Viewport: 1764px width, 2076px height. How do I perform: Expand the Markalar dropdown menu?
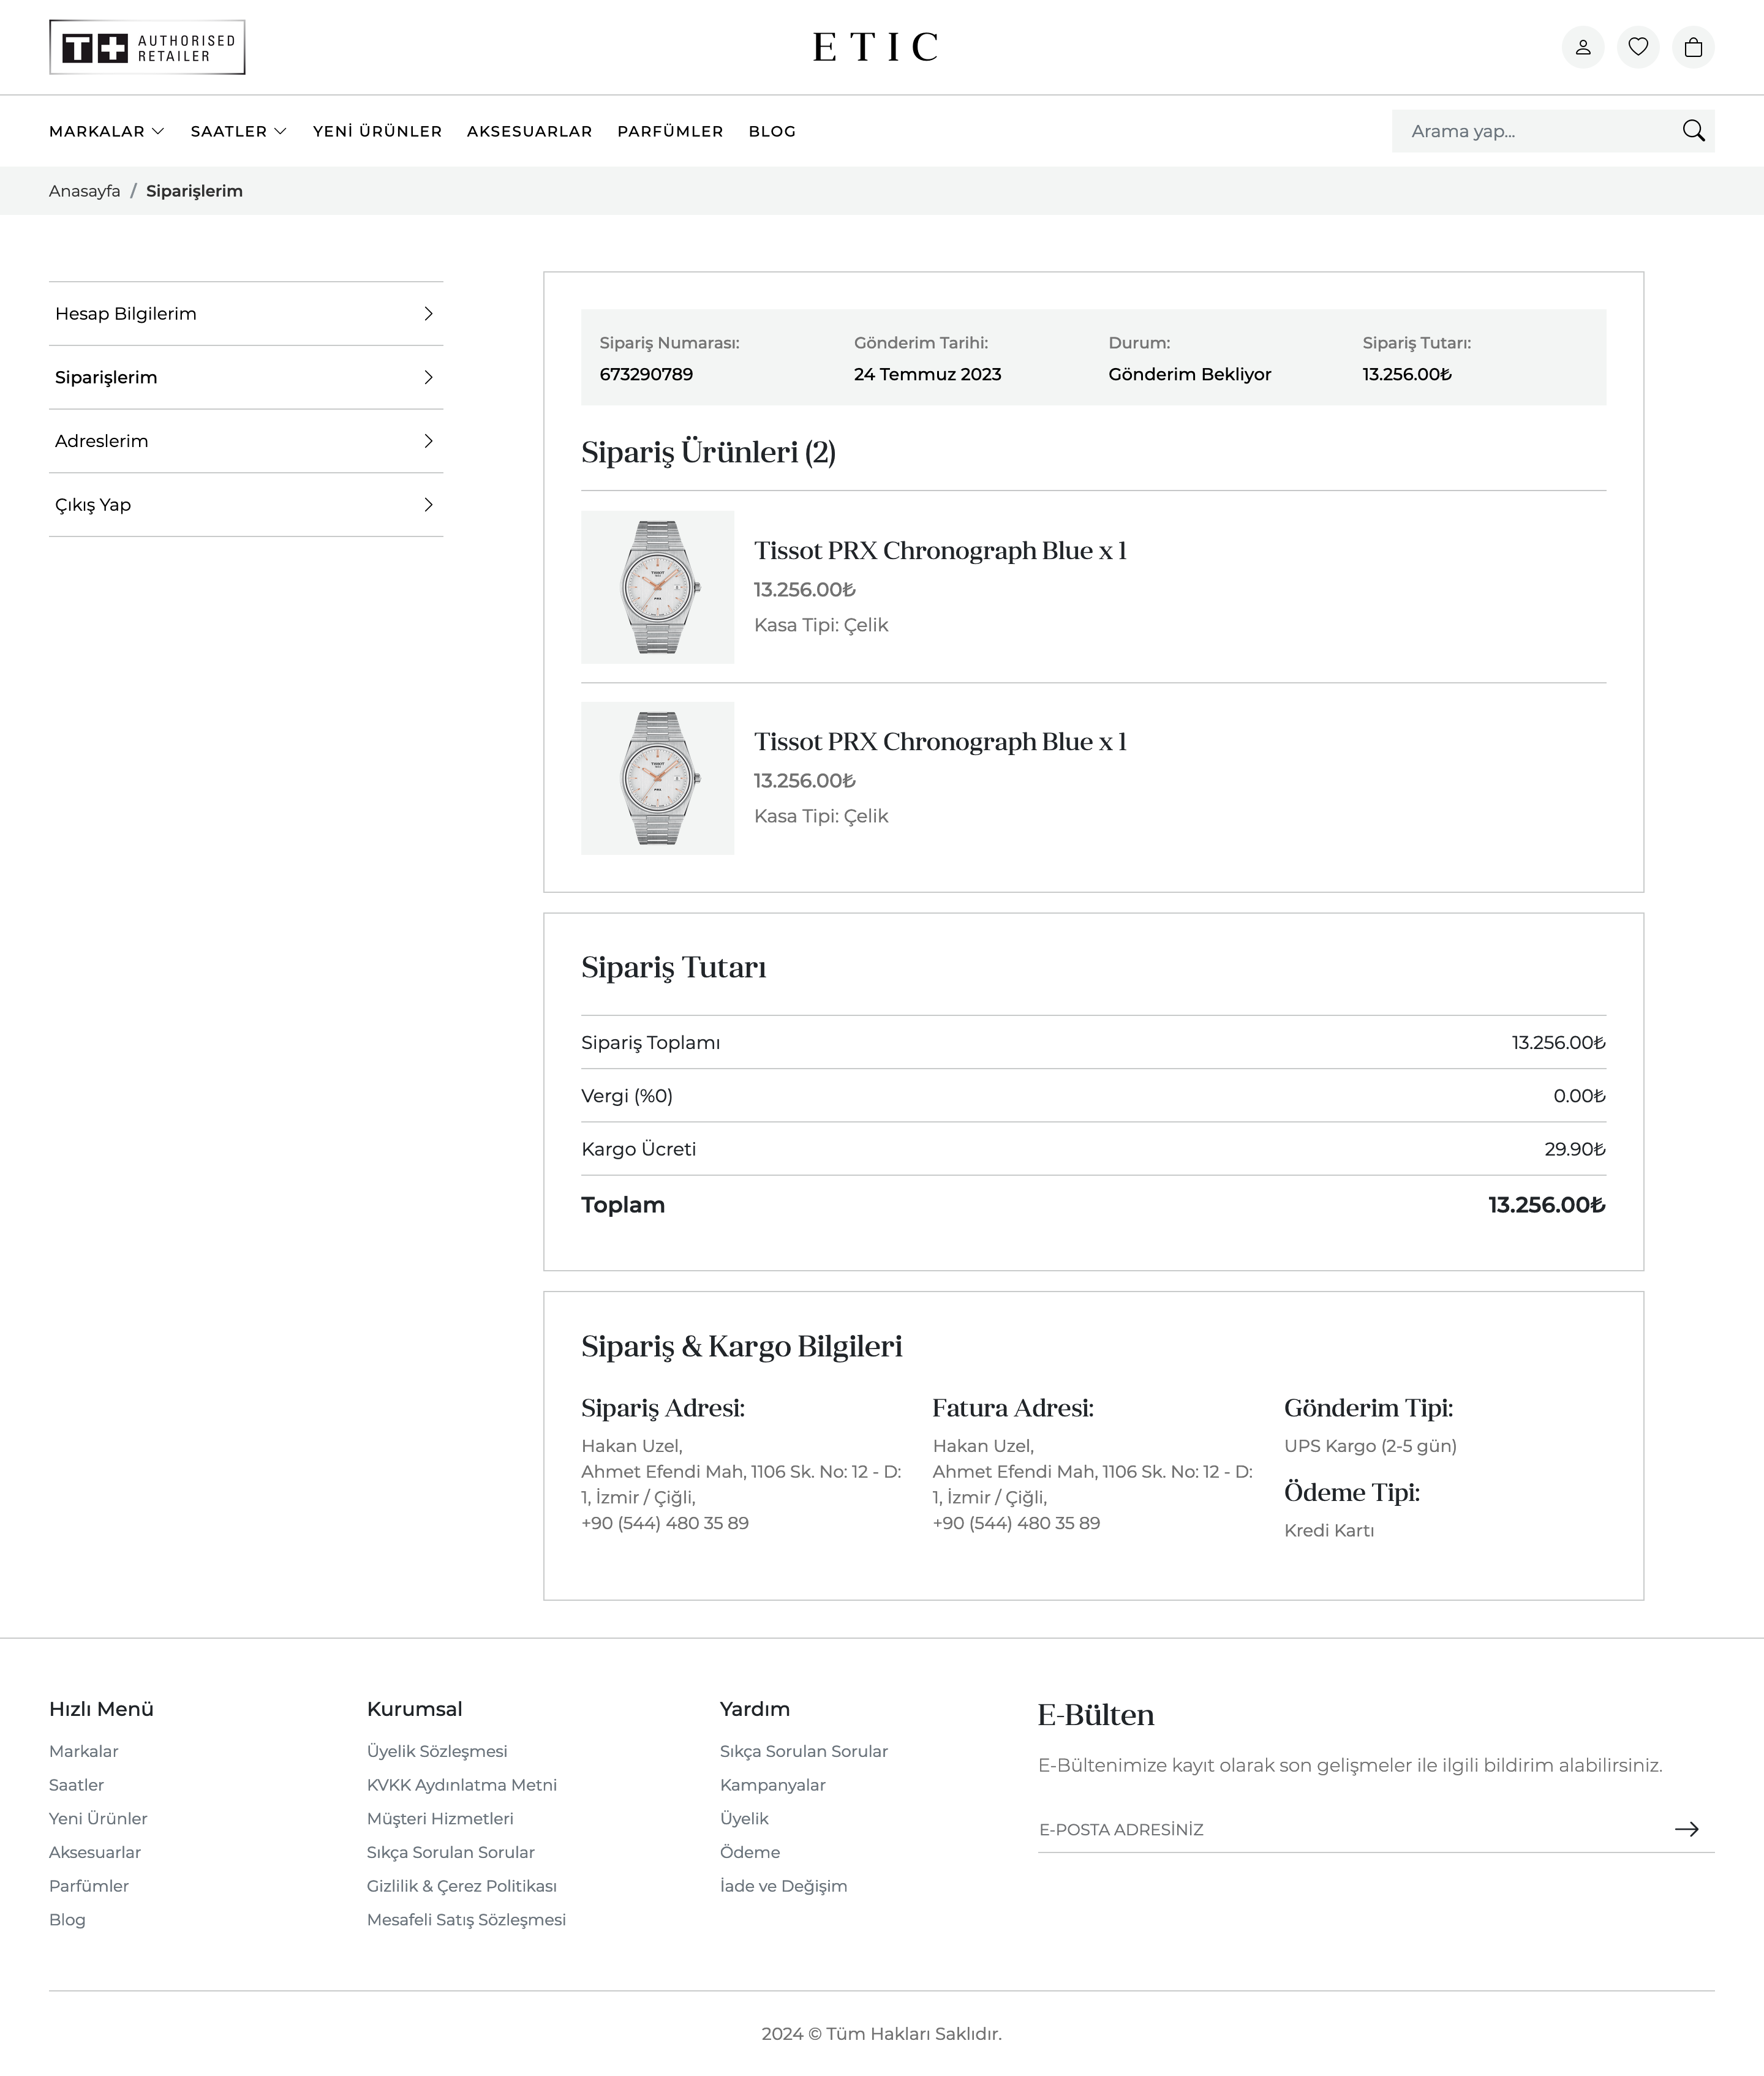pyautogui.click(x=106, y=131)
